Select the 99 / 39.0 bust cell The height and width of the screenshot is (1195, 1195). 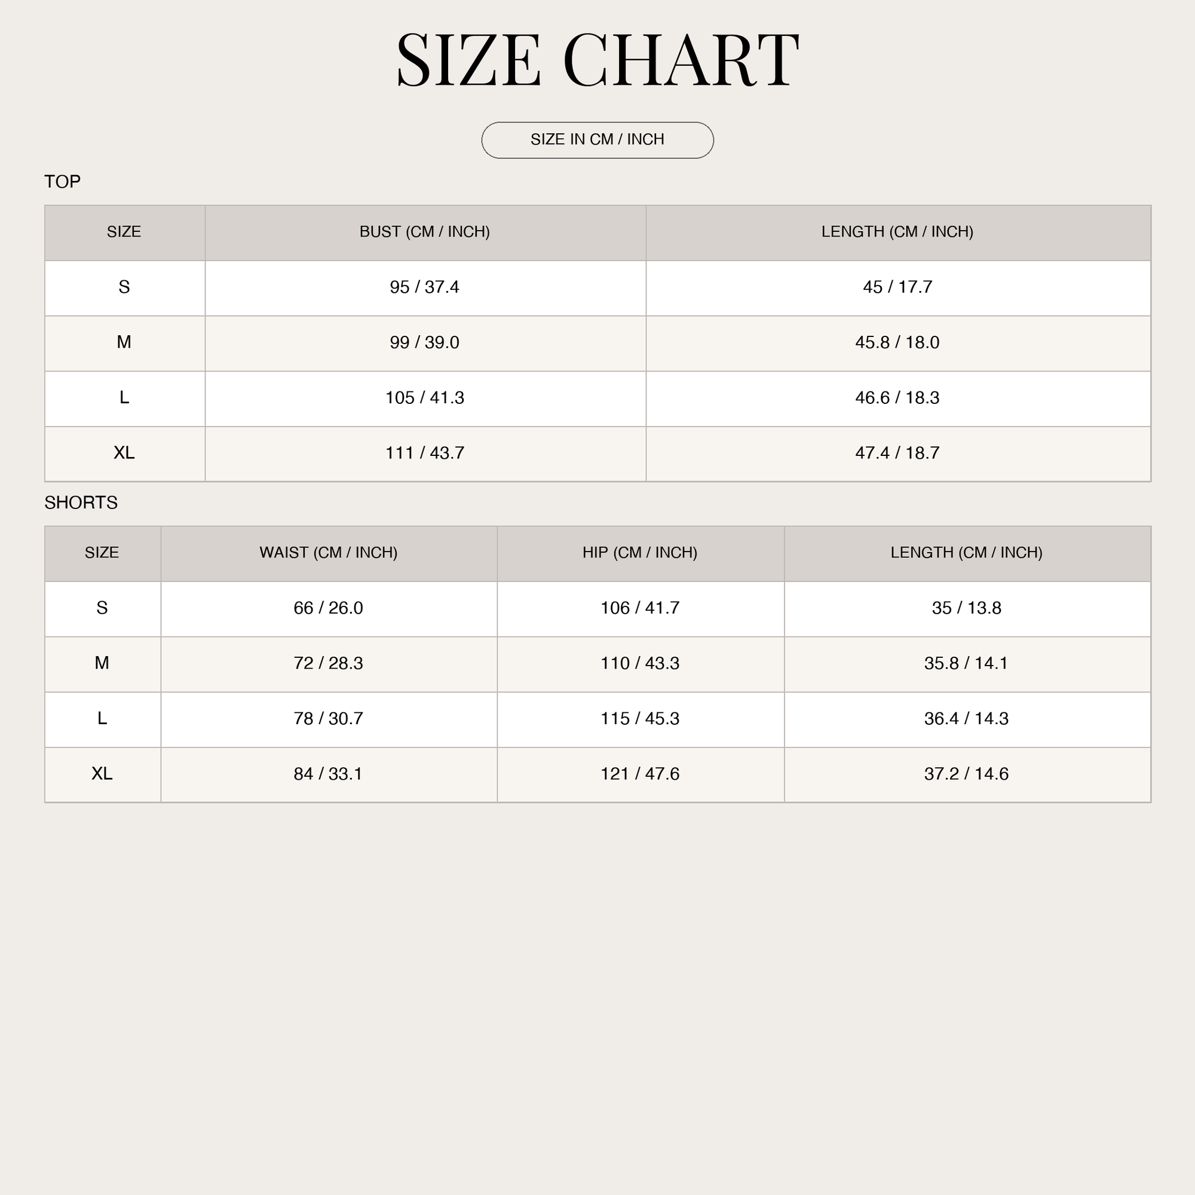pos(425,344)
